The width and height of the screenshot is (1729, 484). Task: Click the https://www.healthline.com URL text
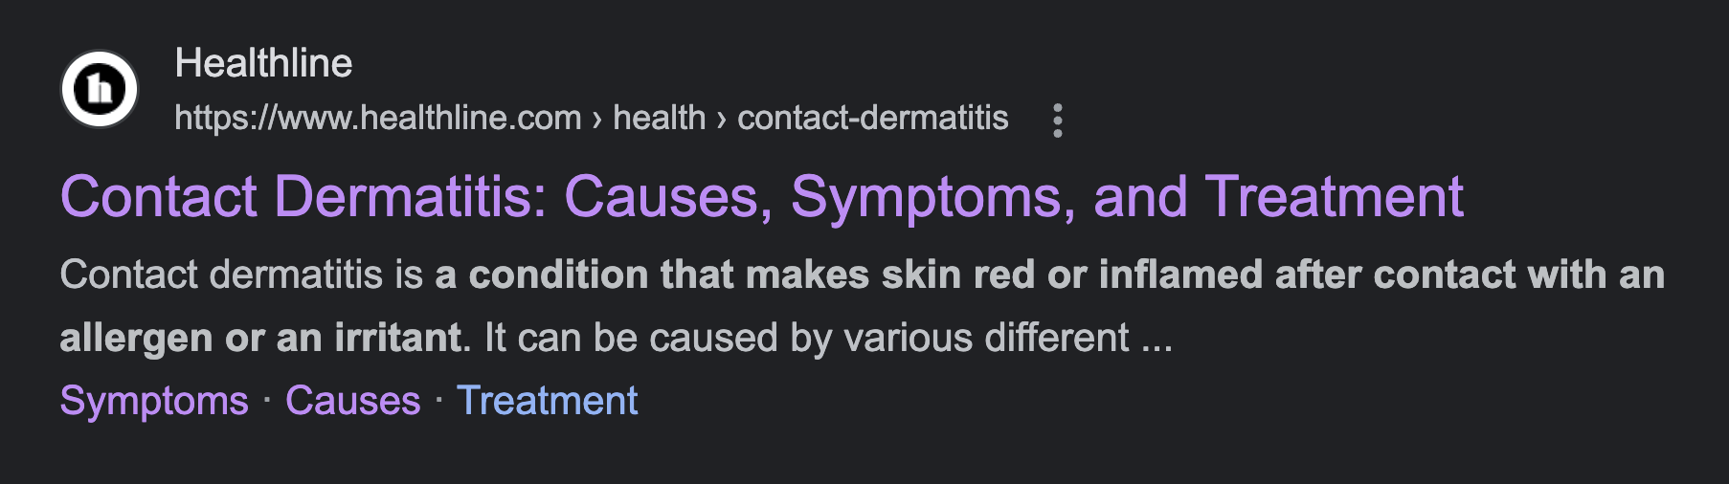[x=378, y=118]
